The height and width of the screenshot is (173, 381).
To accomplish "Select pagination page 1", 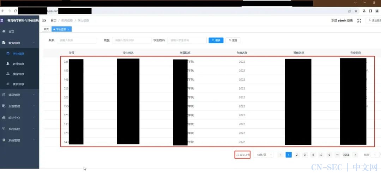I will point(289,155).
